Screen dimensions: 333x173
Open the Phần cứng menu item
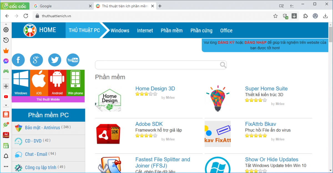201,31
